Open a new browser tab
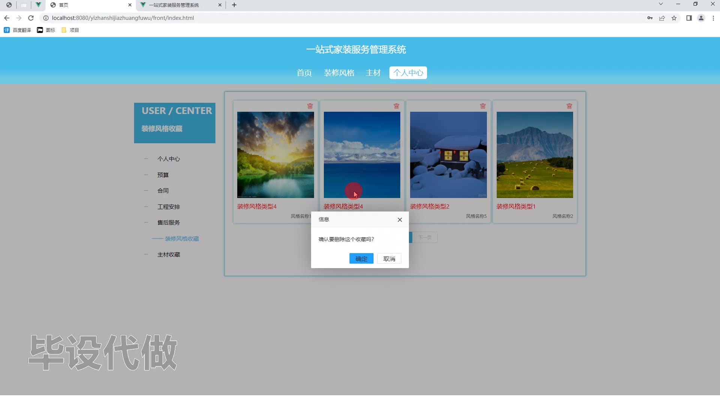Screen dimensions: 720x402 (x=234, y=5)
